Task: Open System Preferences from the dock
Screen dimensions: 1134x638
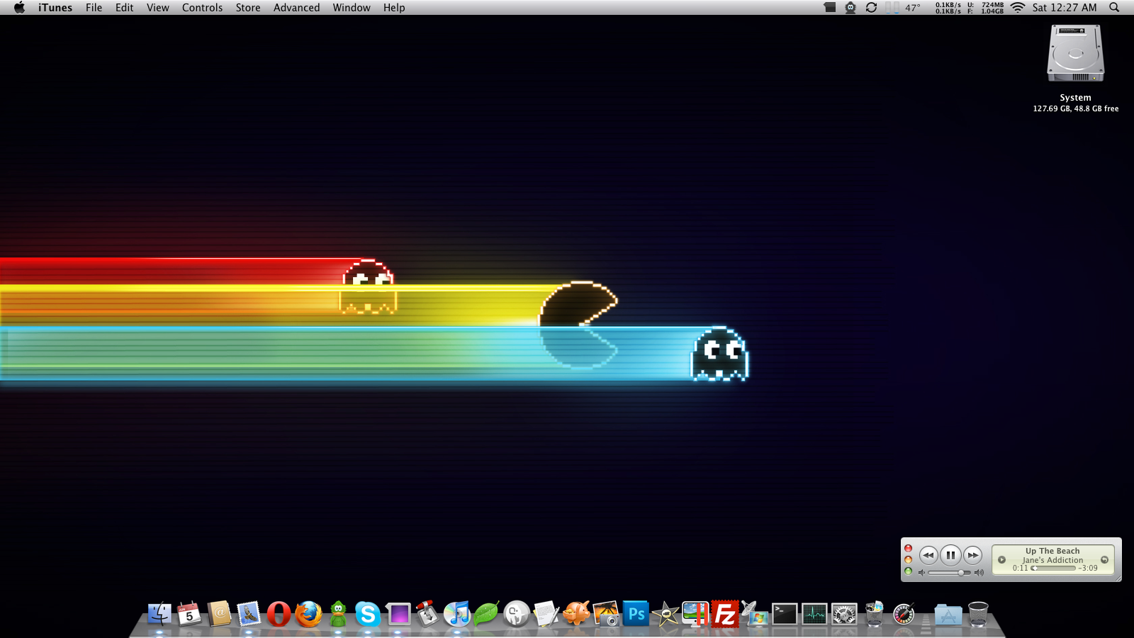Action: [x=844, y=614]
